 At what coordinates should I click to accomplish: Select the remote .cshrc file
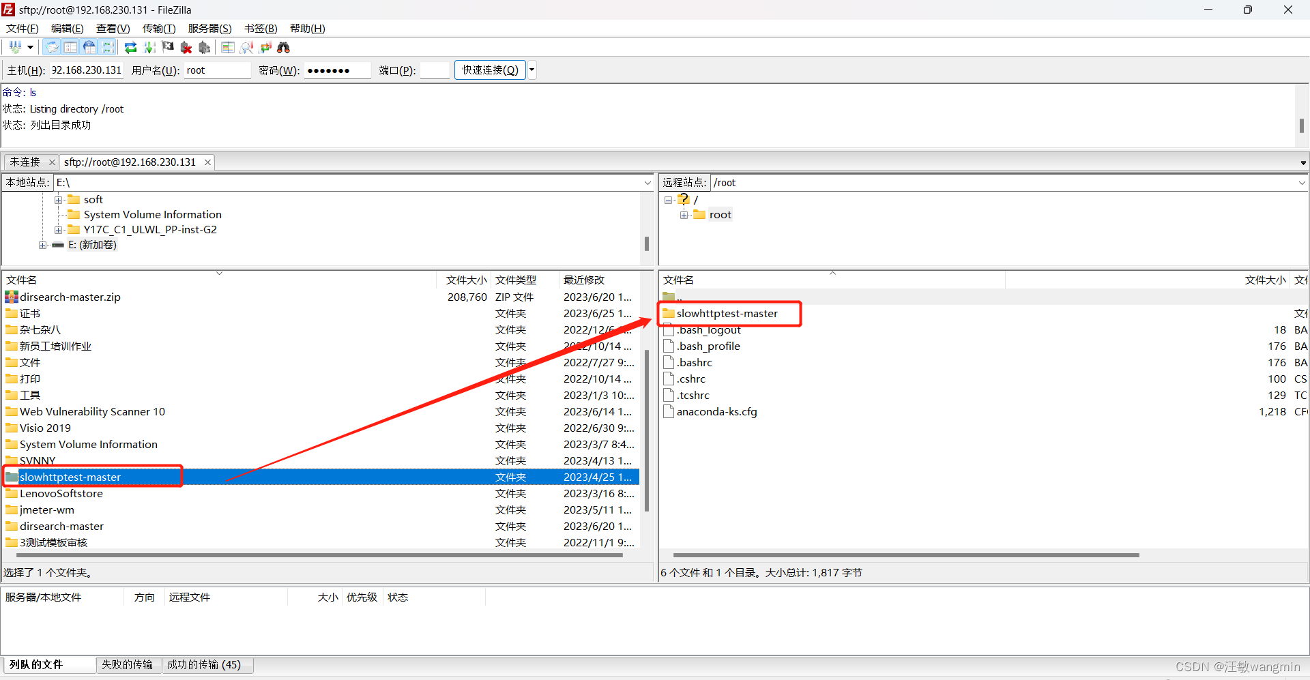click(x=691, y=379)
